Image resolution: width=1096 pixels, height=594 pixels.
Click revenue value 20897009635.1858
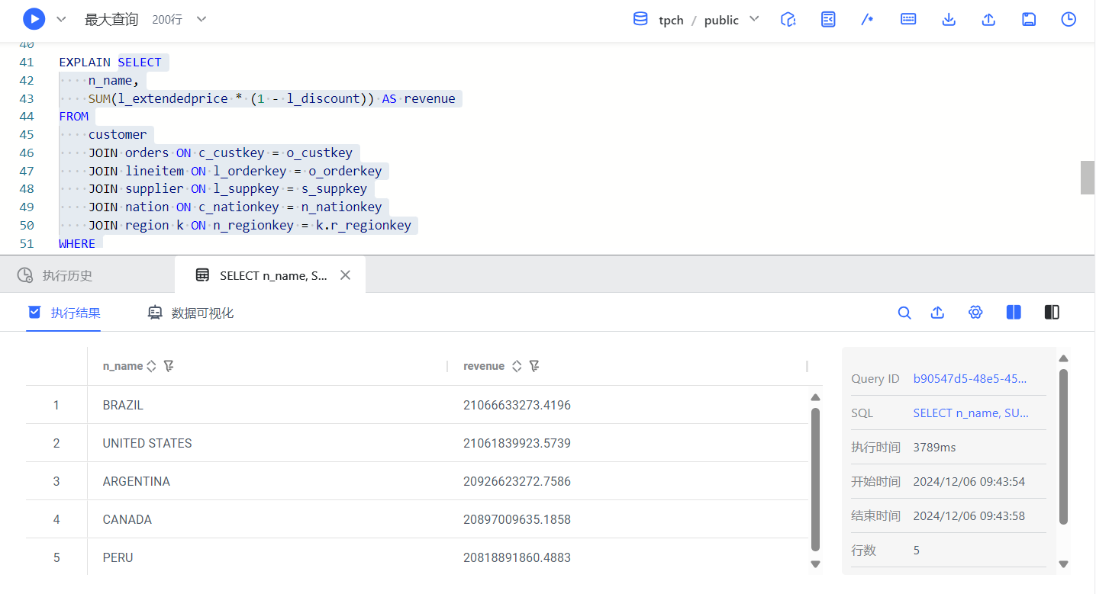click(517, 519)
